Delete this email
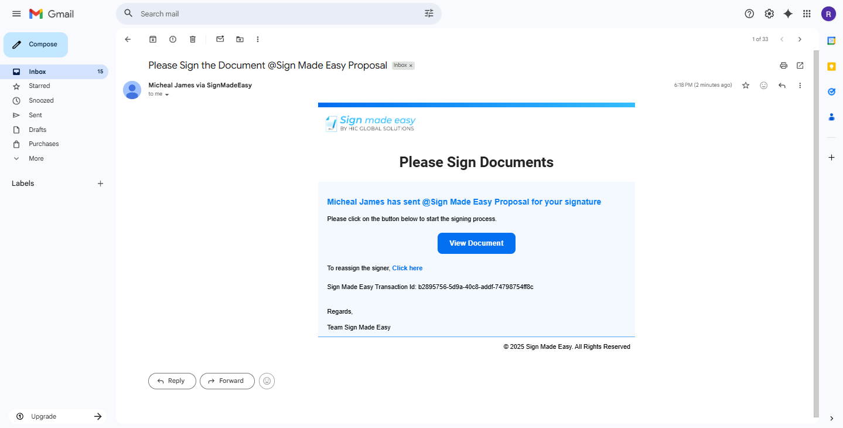Screen dimensions: 843x428 [193, 39]
